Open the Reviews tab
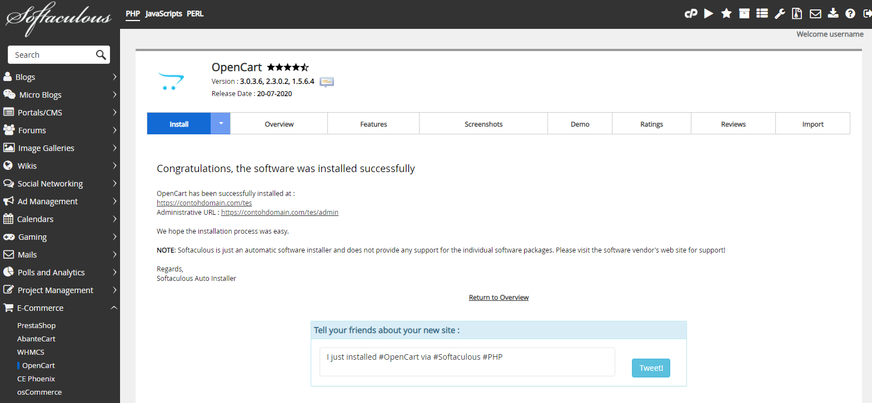The image size is (872, 403). tap(733, 124)
